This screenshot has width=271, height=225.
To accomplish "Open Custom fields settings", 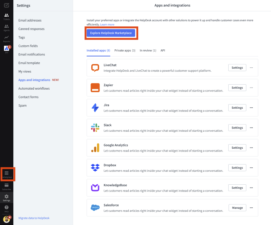I will tap(28, 46).
